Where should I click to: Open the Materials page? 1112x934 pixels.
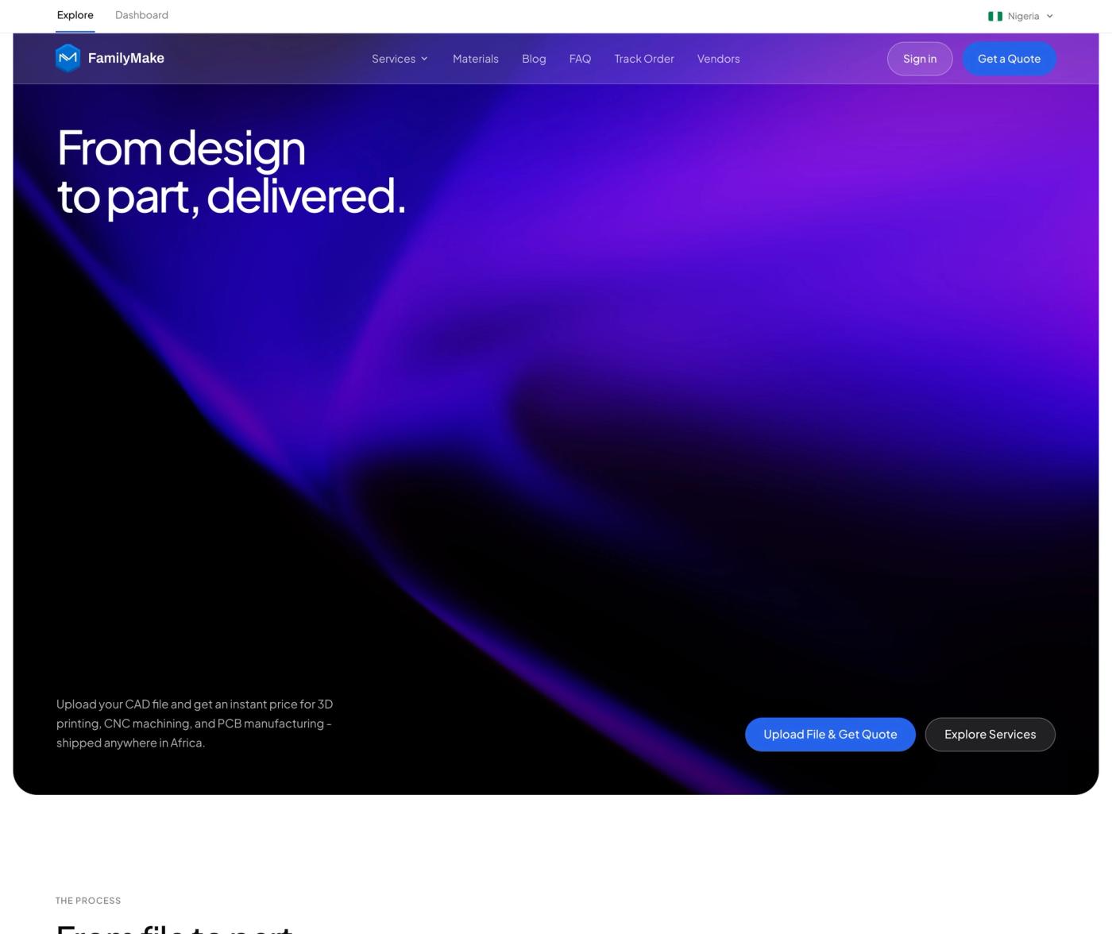[476, 59]
